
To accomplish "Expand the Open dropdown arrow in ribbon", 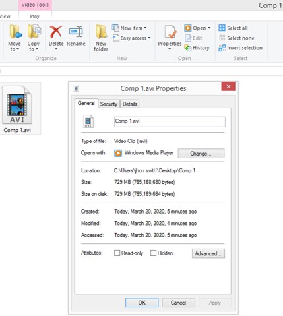I will [209, 28].
